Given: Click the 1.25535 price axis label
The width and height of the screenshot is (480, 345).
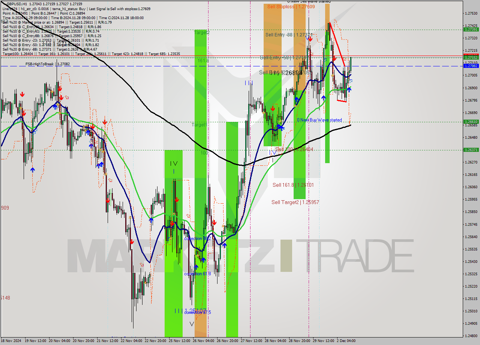Looking at the screenshot, I should [471, 249].
